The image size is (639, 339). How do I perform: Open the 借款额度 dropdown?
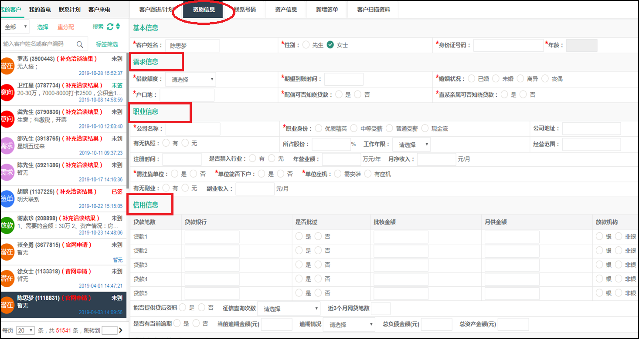click(x=190, y=79)
